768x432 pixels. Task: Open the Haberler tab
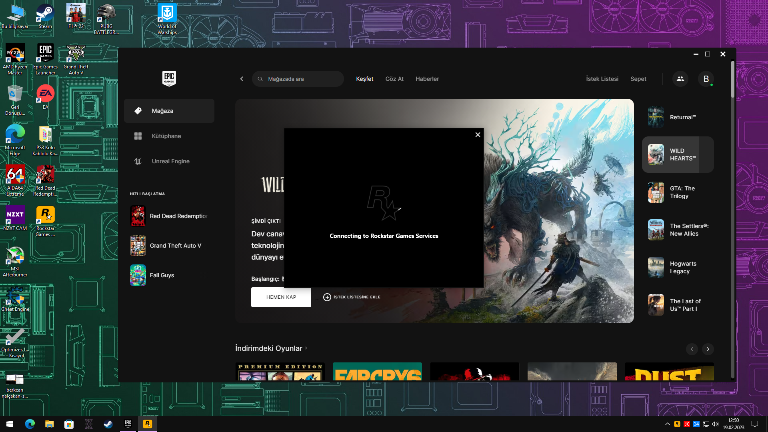click(427, 79)
